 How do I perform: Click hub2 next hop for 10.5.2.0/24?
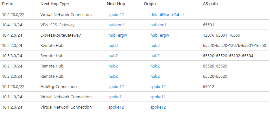(113, 46)
